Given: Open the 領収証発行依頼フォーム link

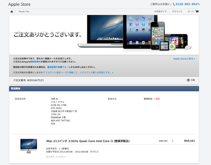Looking at the screenshot, I should (x=59, y=67).
